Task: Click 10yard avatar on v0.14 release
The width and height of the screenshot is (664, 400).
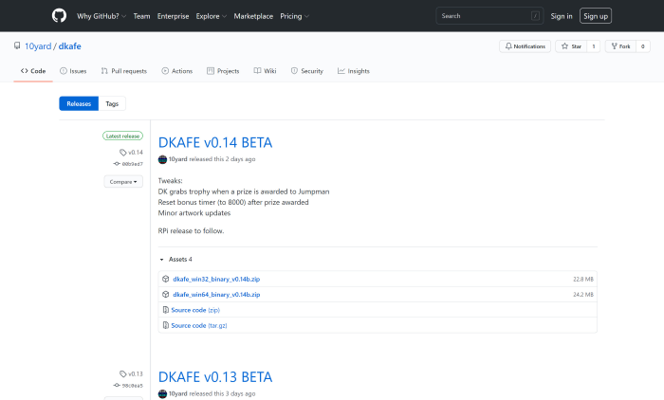Action: 162,159
